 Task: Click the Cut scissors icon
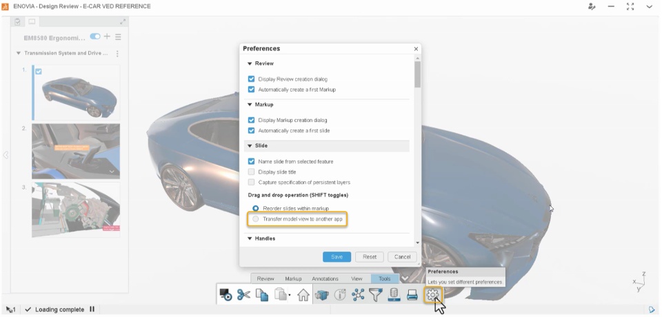[243, 295]
